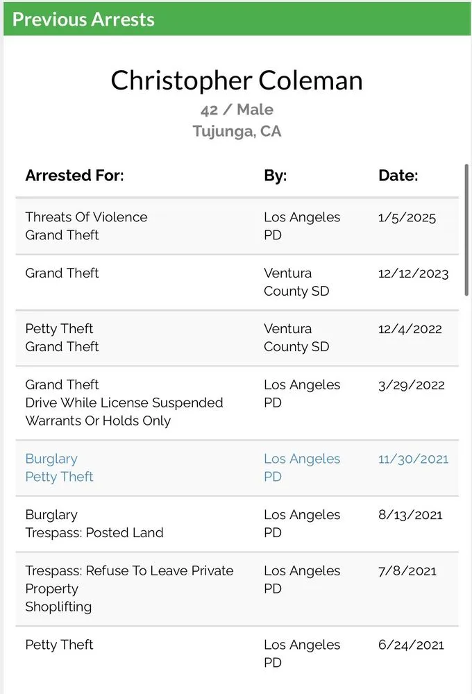This screenshot has height=694, width=472.
Task: Click the 12/4/2022 arrest date
Action: click(x=410, y=329)
